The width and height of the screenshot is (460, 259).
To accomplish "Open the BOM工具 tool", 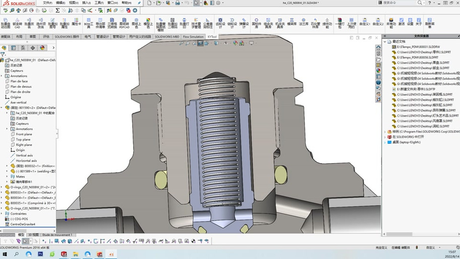I will pyautogui.click(x=89, y=23).
